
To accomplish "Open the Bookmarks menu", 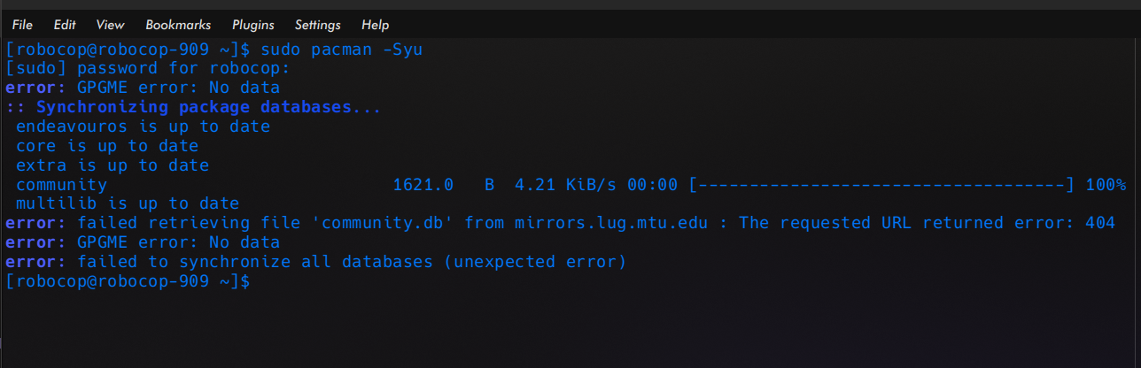I will [x=178, y=25].
